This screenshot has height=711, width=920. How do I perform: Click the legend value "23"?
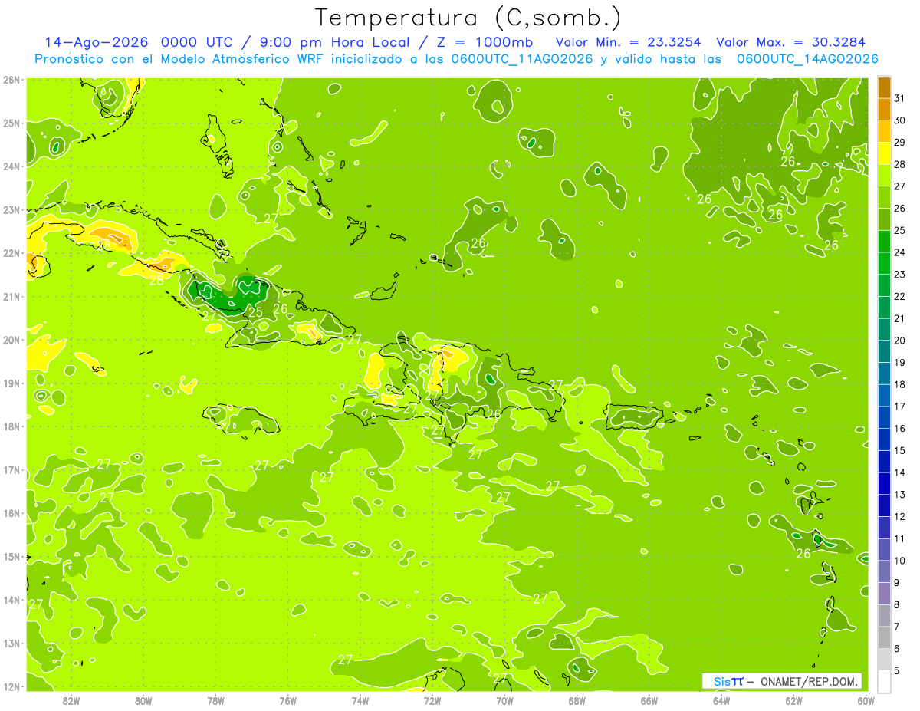(899, 275)
